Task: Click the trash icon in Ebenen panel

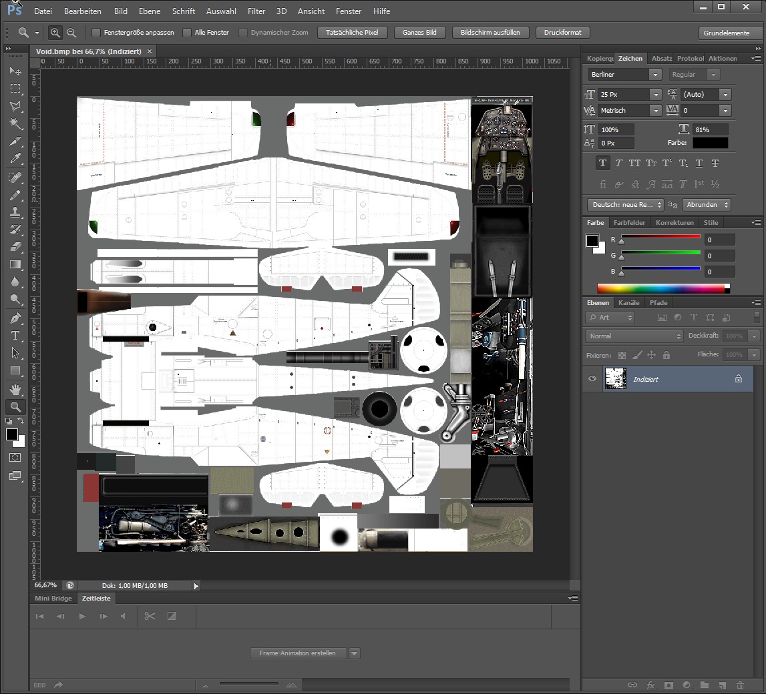Action: click(740, 685)
